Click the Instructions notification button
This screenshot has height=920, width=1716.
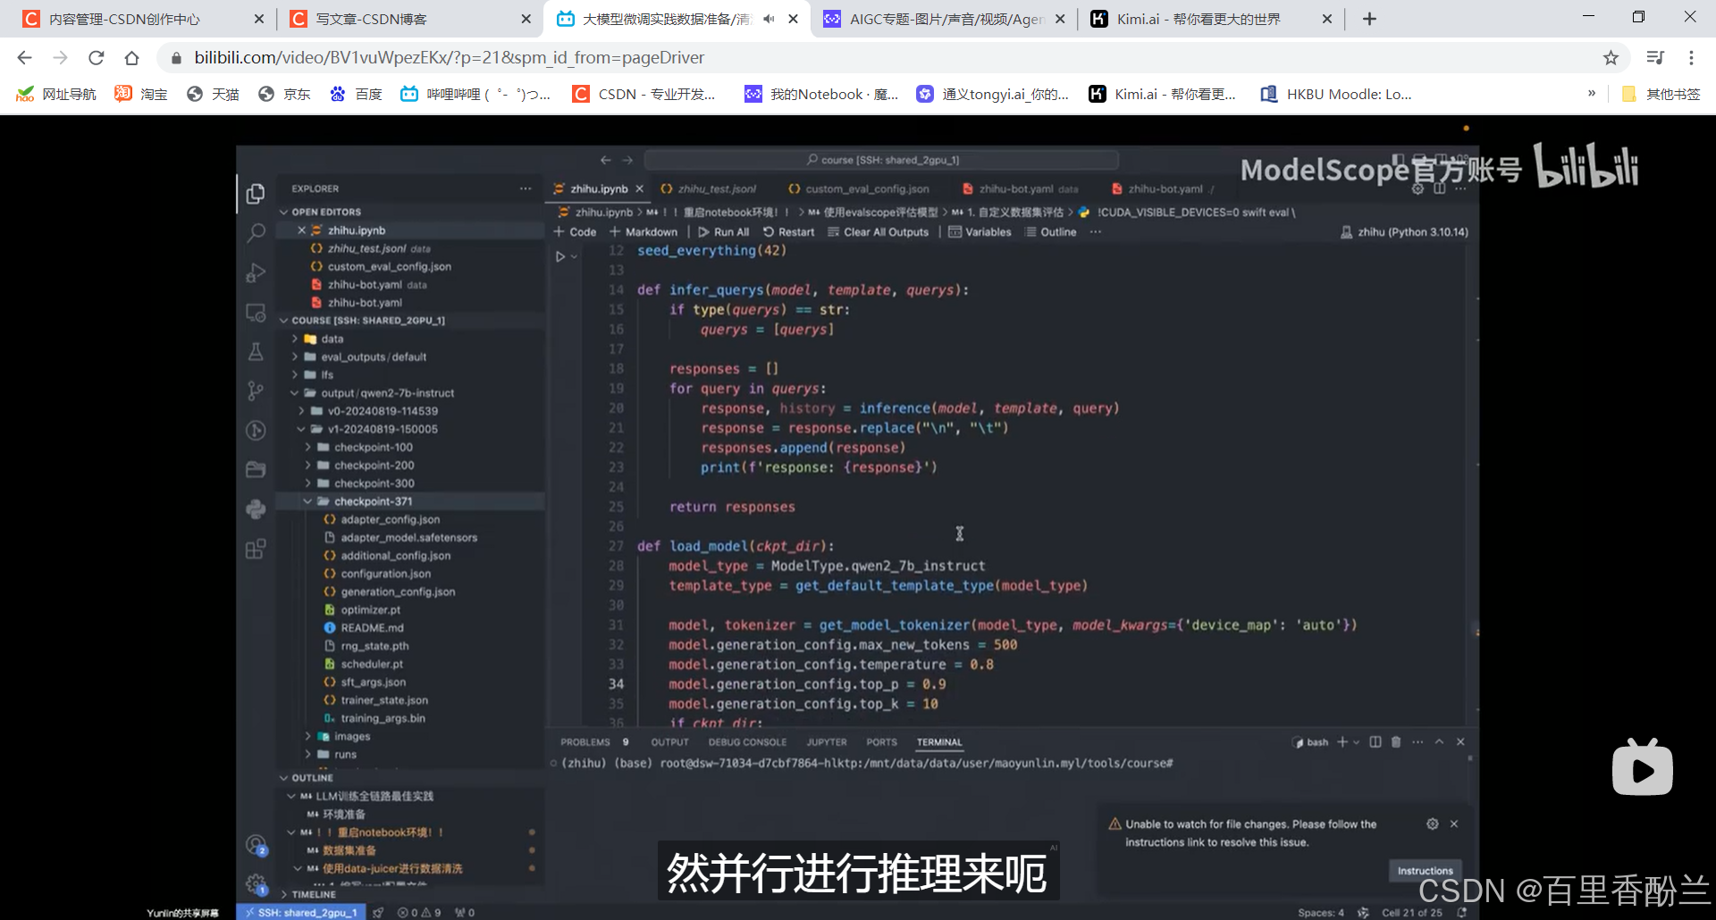click(1425, 871)
